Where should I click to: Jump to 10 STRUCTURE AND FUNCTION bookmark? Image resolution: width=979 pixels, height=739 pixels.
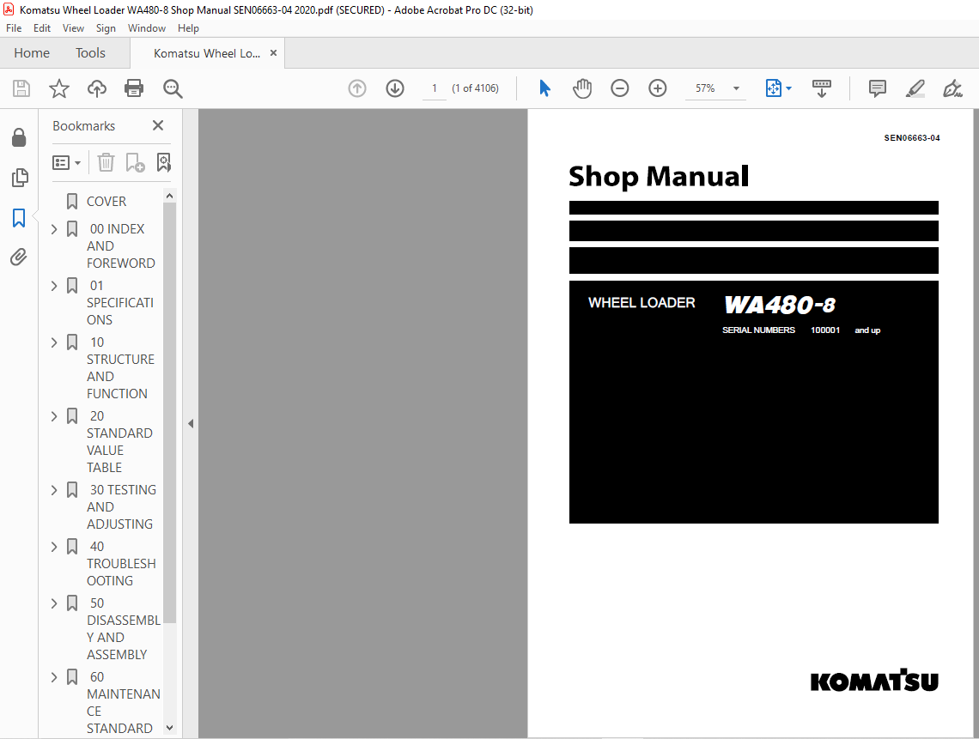(x=120, y=368)
